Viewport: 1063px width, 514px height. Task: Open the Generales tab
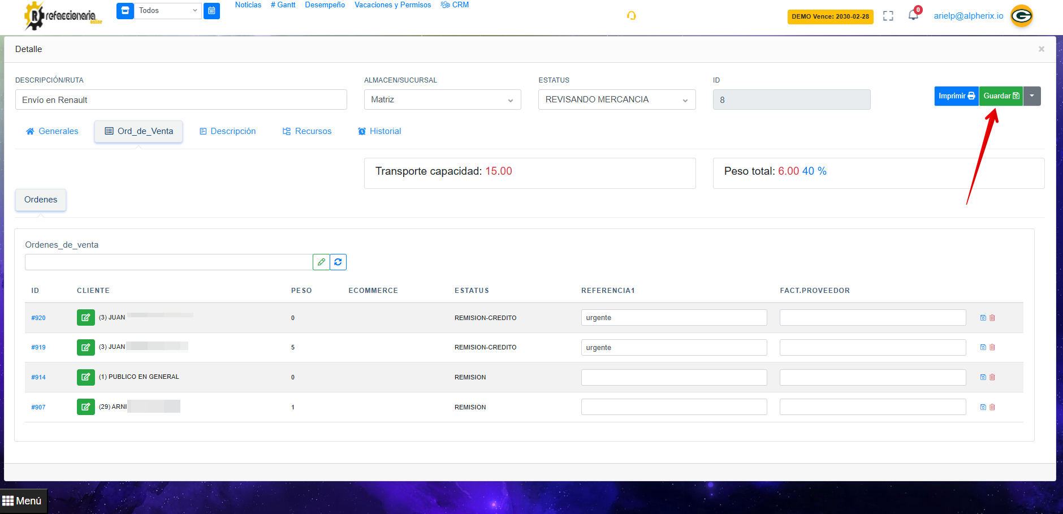click(52, 131)
